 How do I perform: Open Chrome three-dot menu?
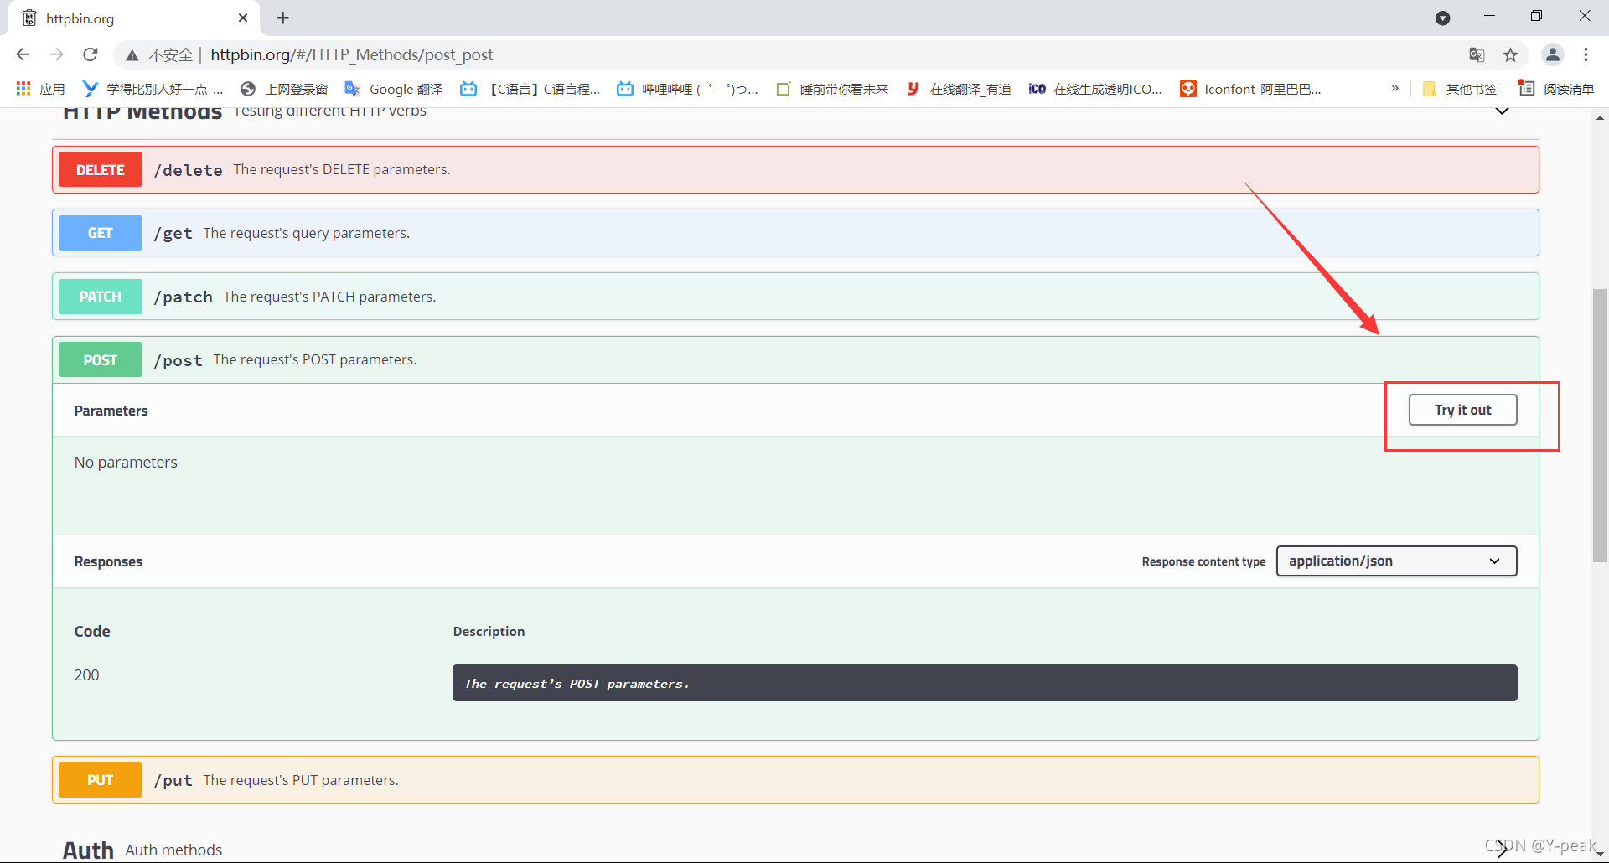(1586, 54)
